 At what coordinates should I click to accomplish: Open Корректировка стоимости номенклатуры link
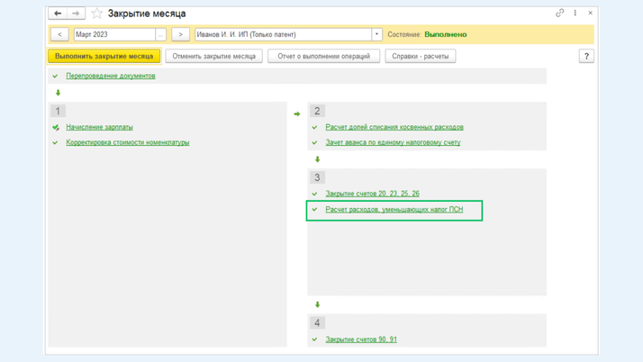(x=127, y=142)
